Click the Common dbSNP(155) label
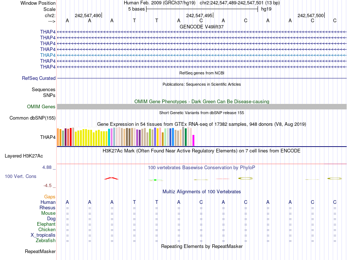This screenshot has height=260, width=347. click(33, 118)
